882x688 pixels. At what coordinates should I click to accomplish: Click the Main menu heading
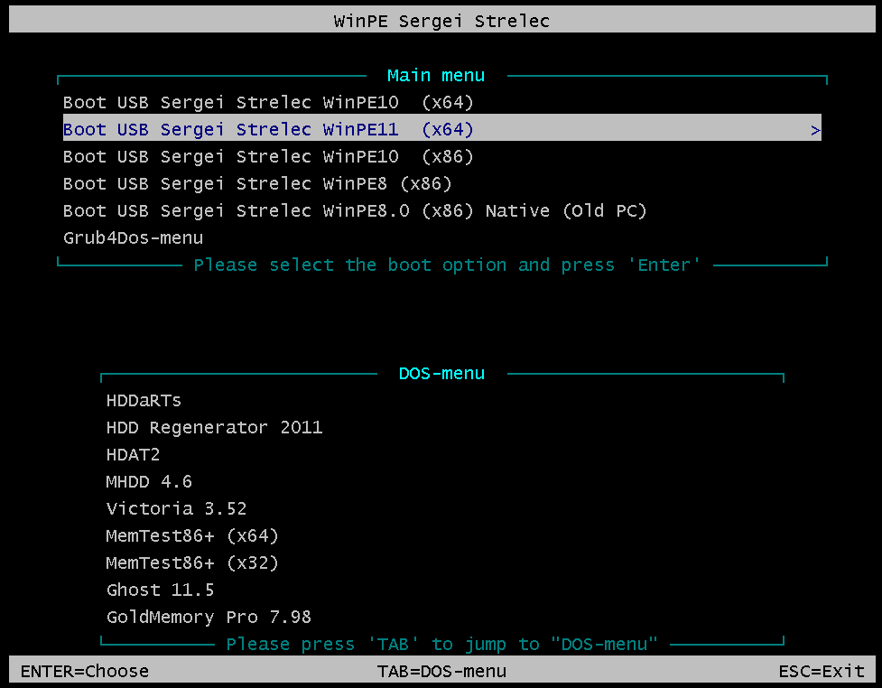[x=436, y=75]
